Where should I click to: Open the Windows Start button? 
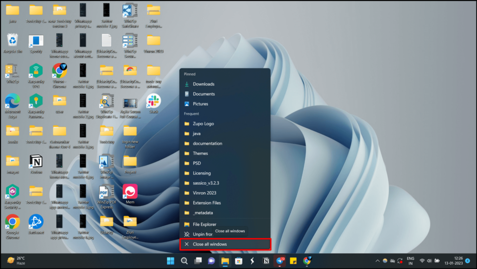tap(171, 261)
